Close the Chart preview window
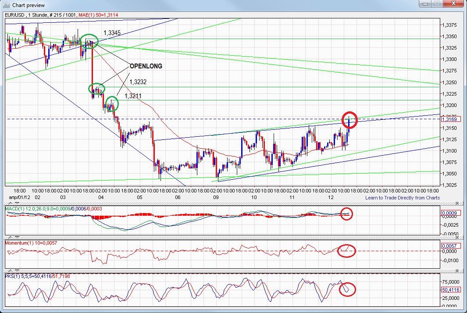 [453, 4]
